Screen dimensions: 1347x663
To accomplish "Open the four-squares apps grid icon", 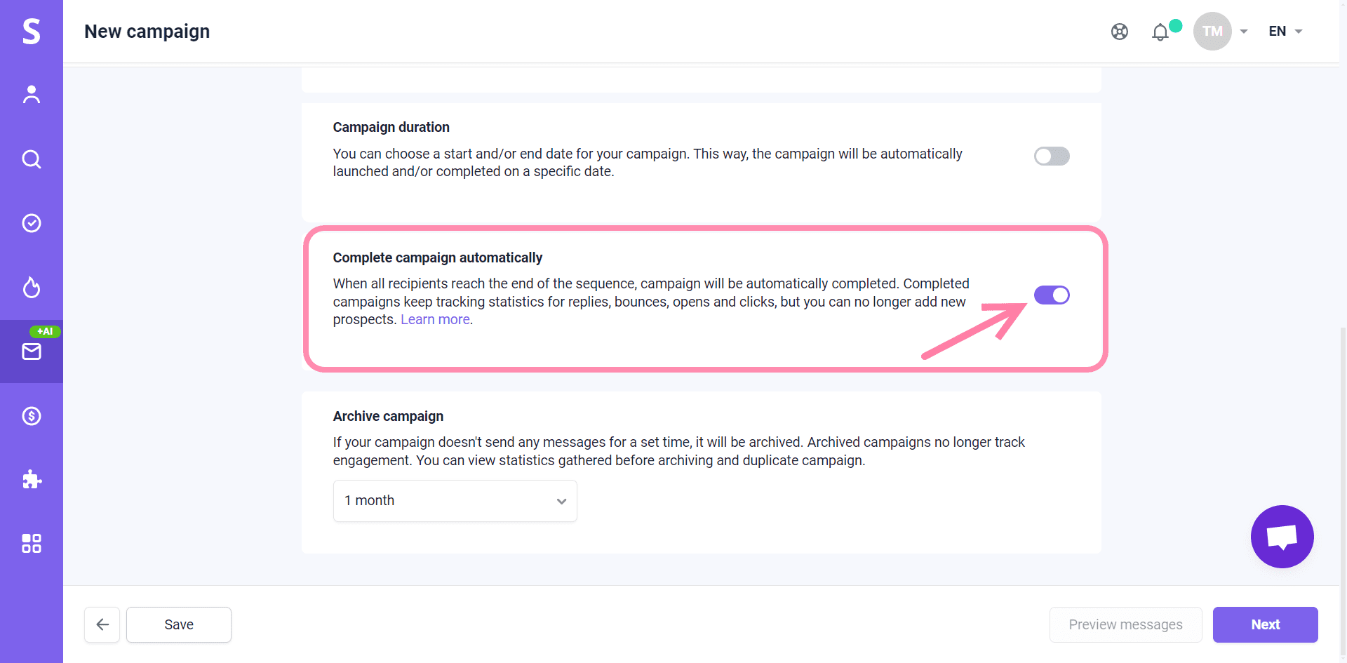I will tap(32, 544).
